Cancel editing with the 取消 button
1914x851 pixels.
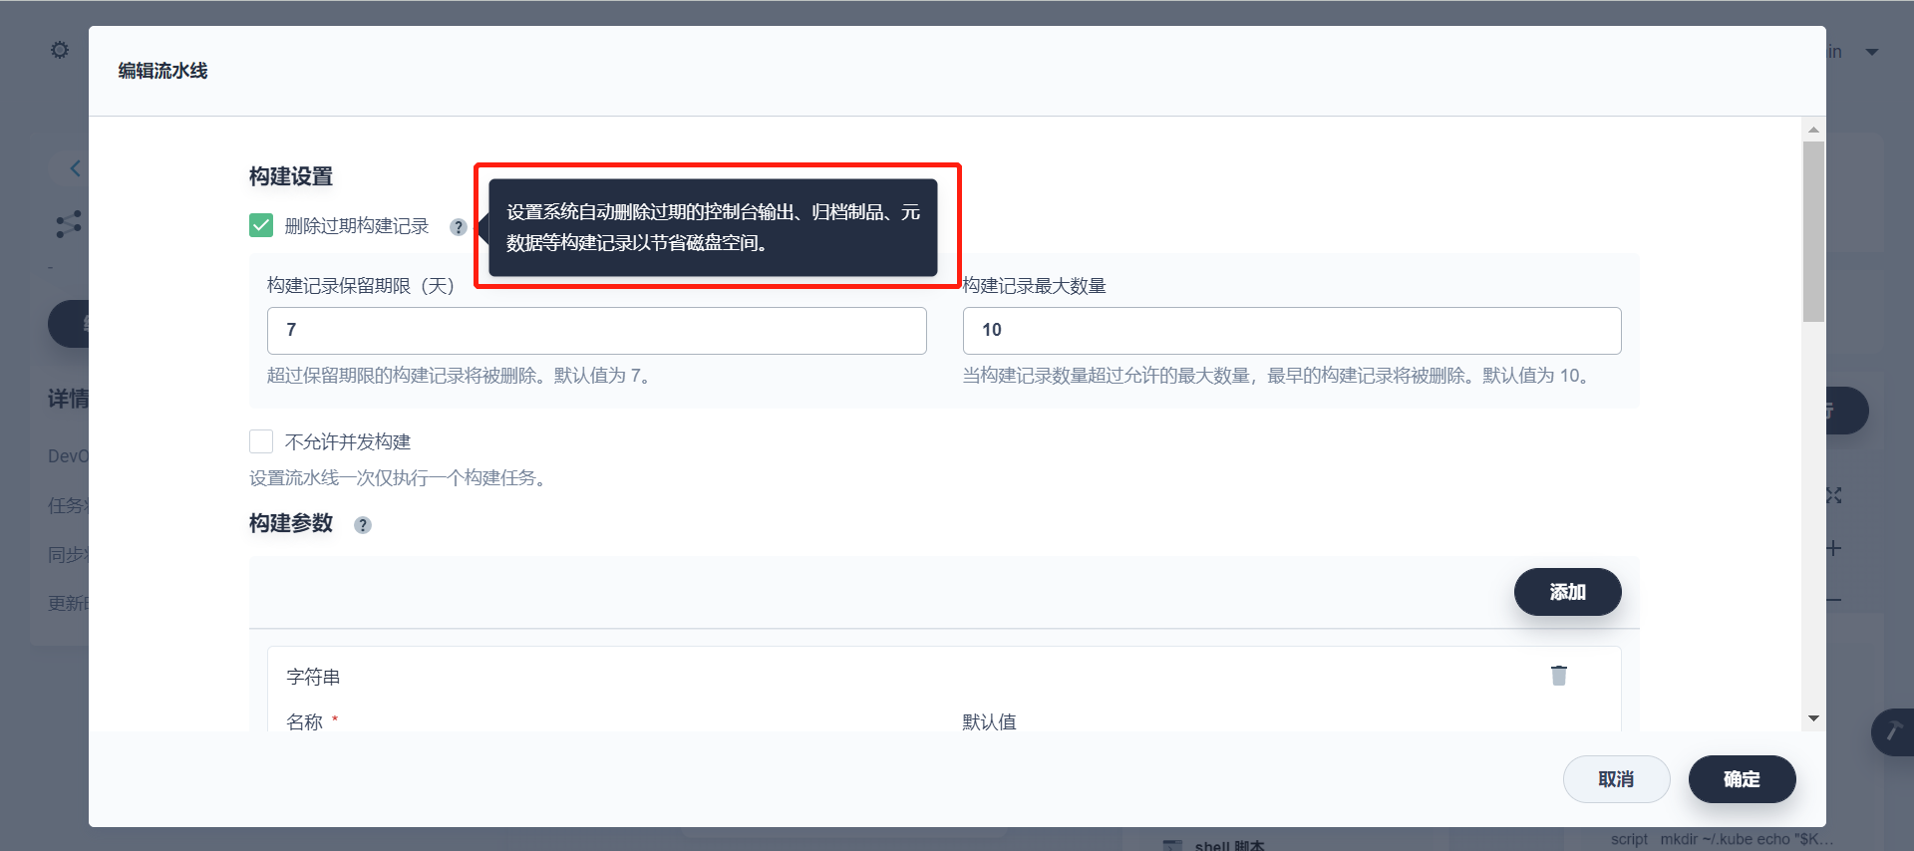click(x=1616, y=779)
